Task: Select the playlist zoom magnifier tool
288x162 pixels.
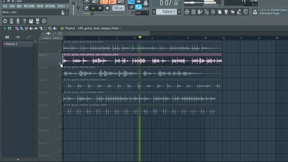Action: point(50,28)
